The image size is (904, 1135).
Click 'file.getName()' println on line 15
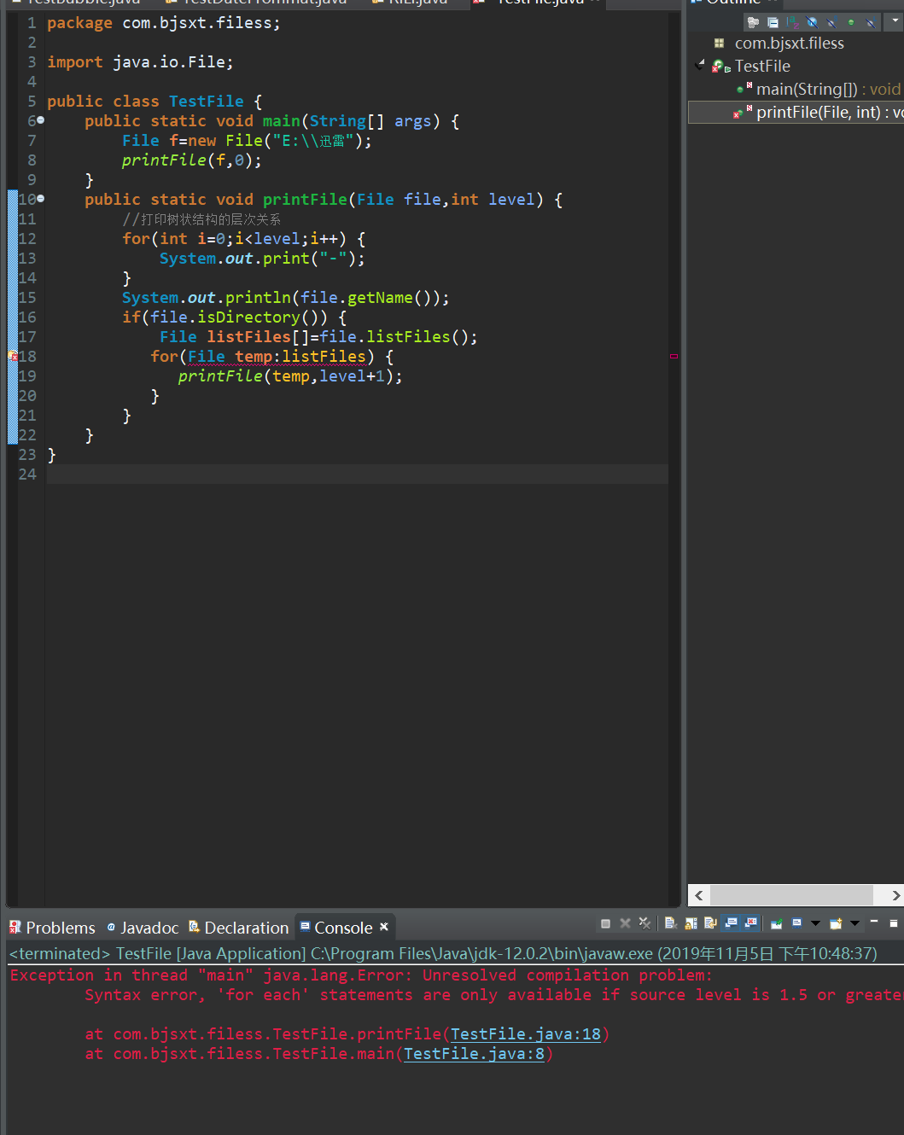(286, 298)
